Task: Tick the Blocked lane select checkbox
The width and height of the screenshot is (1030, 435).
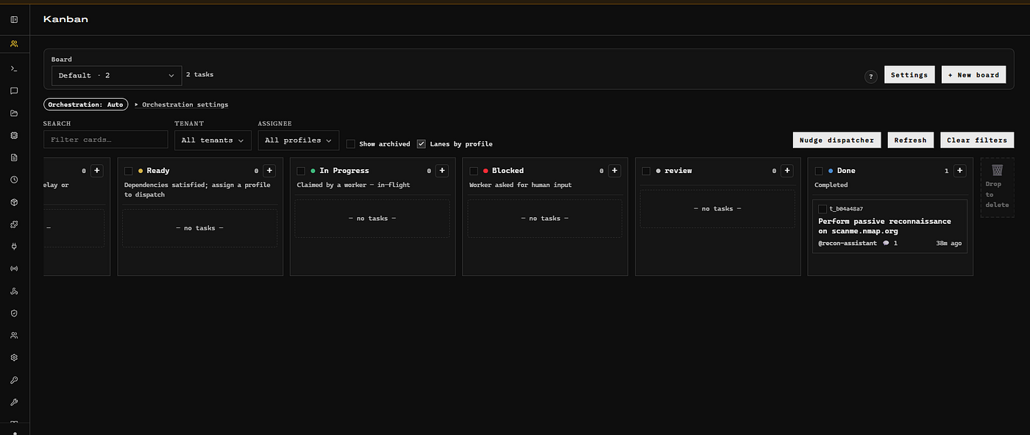Action: click(x=474, y=171)
